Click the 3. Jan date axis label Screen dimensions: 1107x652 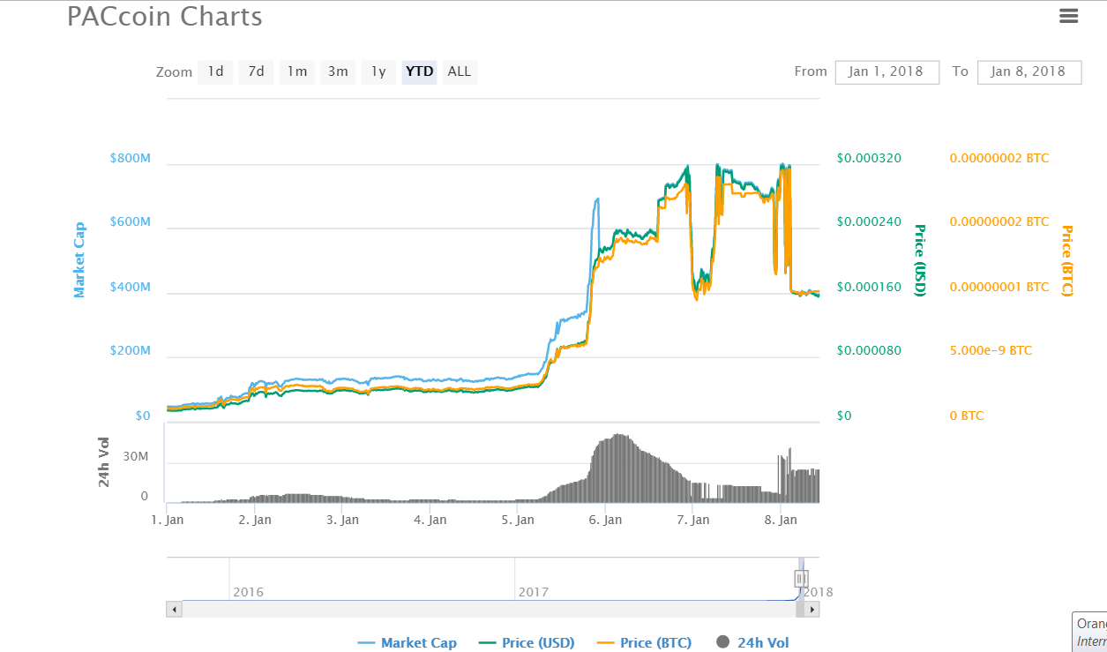click(342, 520)
